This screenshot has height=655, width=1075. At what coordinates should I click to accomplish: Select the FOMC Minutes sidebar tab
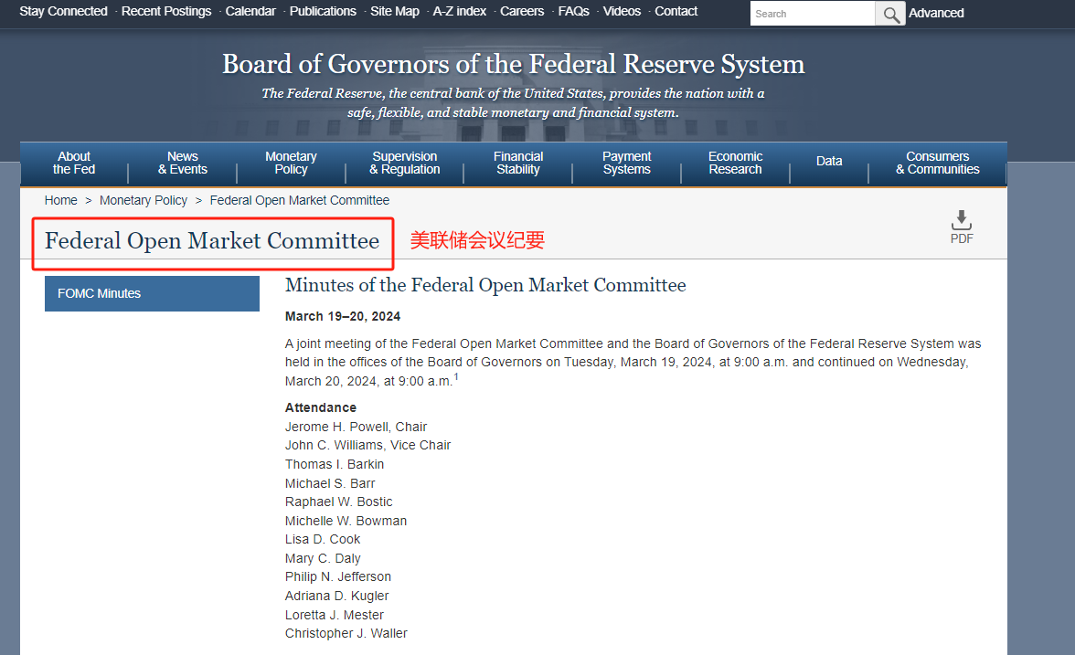point(152,294)
